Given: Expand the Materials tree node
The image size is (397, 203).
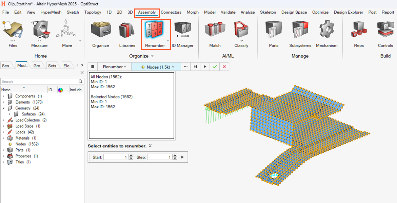Looking at the screenshot, I should 3,138.
